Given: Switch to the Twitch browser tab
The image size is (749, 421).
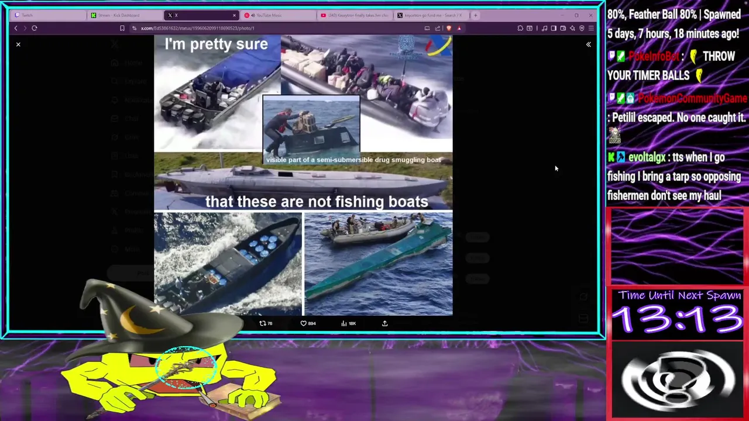Looking at the screenshot, I should pos(47,15).
